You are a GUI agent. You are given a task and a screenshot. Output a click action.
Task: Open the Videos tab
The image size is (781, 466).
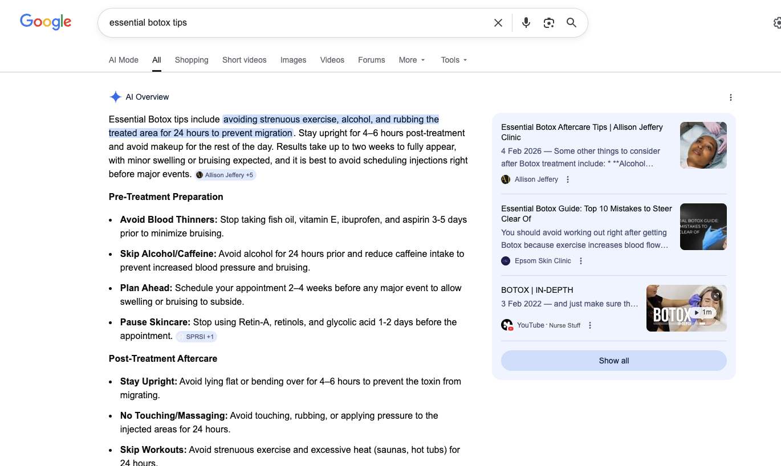[x=332, y=60]
